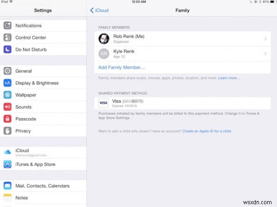Tap the General gear icon
The height and width of the screenshot is (207, 277).
click(x=7, y=71)
